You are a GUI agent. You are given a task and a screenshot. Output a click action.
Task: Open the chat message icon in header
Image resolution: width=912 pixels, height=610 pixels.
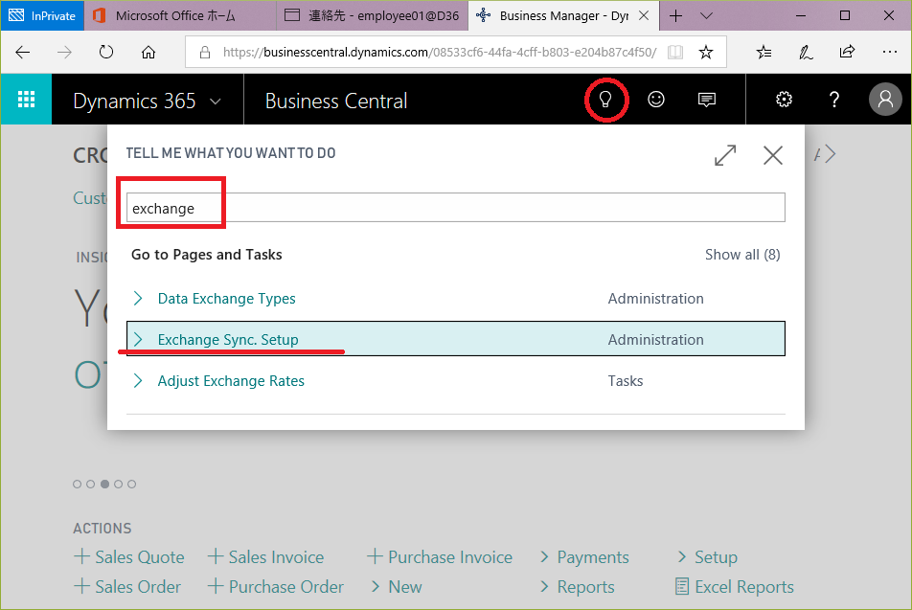pyautogui.click(x=707, y=100)
